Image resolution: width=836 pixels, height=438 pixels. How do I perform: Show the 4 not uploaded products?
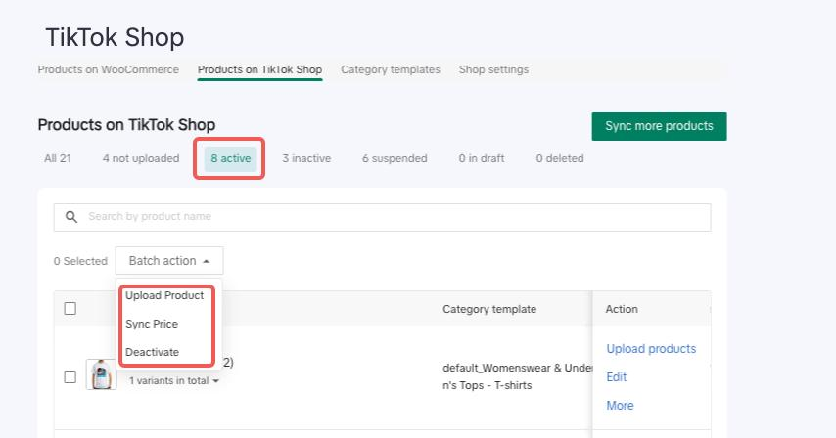pos(140,158)
